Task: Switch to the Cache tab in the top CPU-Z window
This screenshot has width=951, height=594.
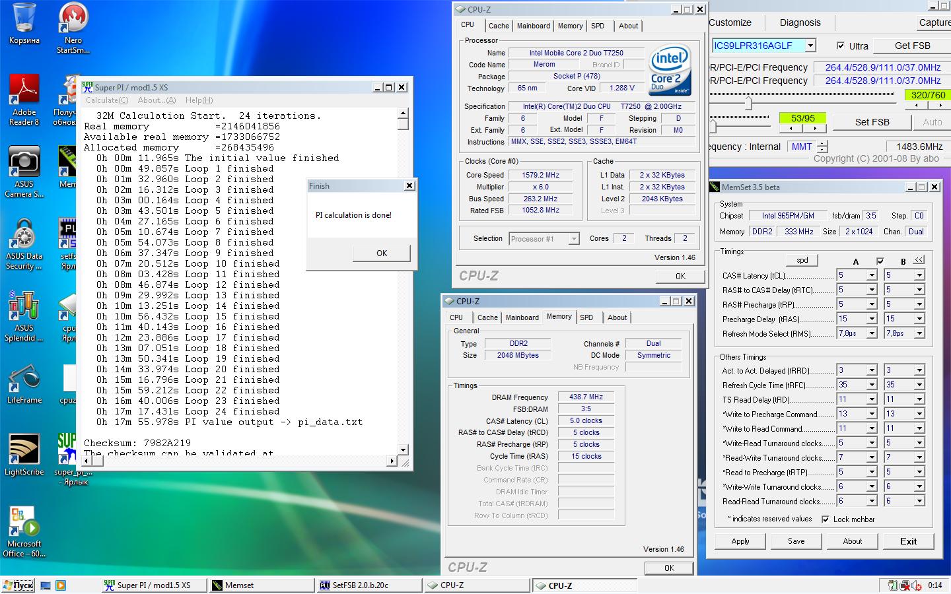Action: [499, 26]
